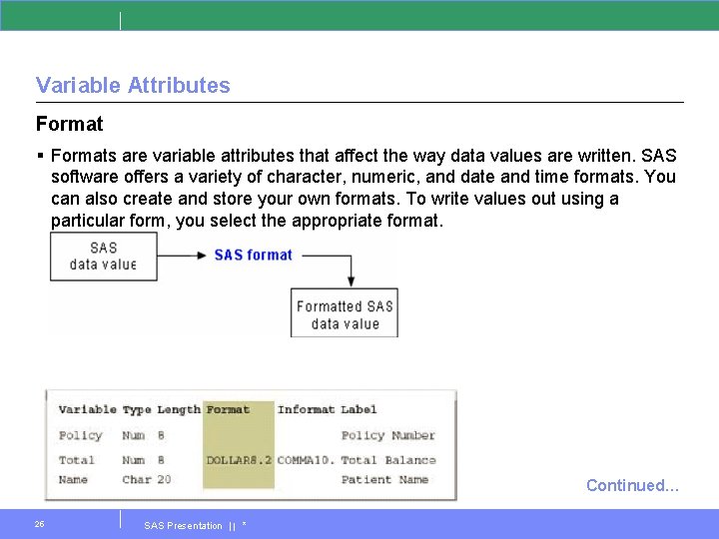Click the 'Formatted SAS data value' box

pyautogui.click(x=345, y=313)
